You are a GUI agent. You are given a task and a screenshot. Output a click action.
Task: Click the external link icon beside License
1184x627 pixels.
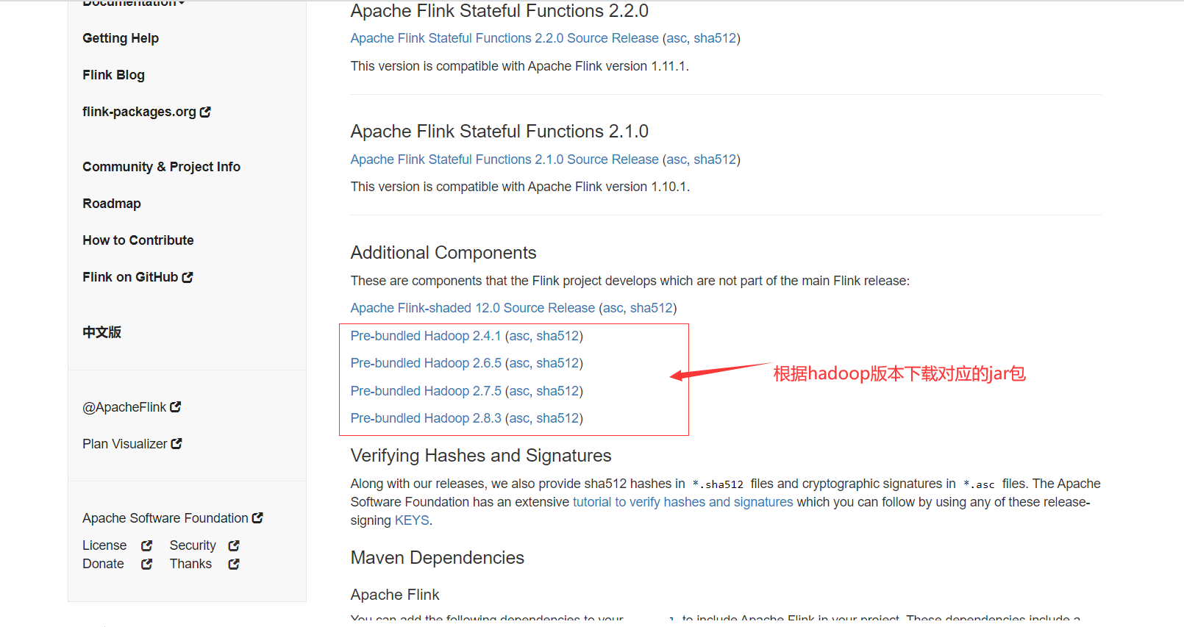coord(145,545)
